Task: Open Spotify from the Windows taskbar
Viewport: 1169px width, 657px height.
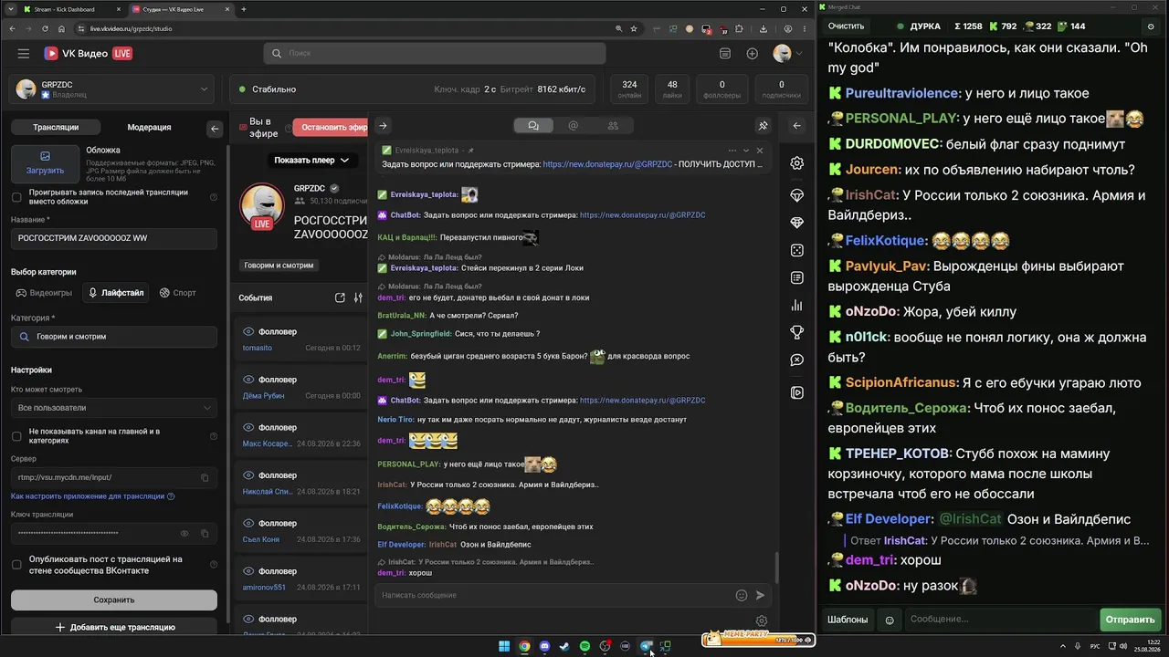Action: (x=584, y=646)
